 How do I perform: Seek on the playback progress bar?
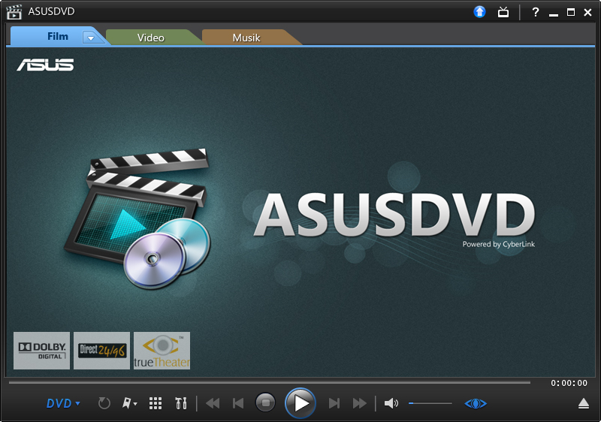pos(270,382)
